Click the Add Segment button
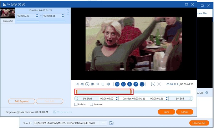The height and width of the screenshot is (128, 214). pos(22,101)
